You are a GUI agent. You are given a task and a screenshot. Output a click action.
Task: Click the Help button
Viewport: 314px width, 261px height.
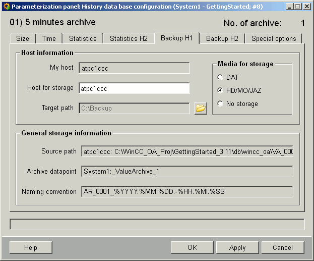tap(31, 247)
